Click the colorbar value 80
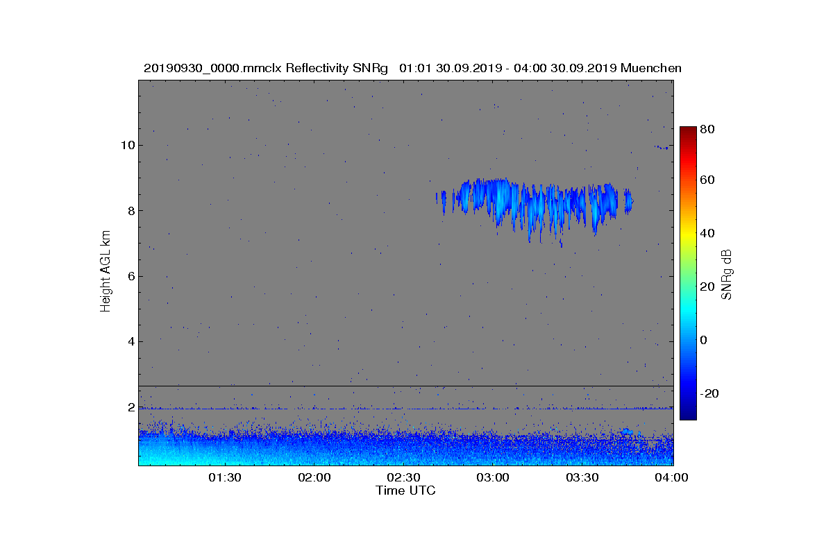Viewport: 833px width, 555px height. pos(708,129)
